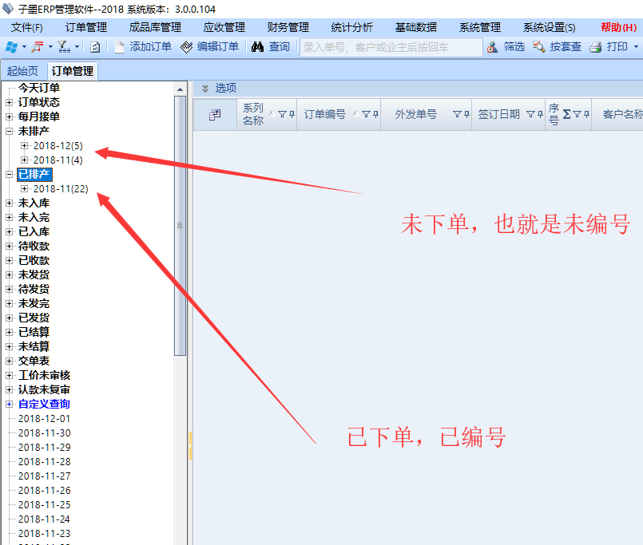Click the 添加订单 button
This screenshot has width=643, height=545.
143,47
